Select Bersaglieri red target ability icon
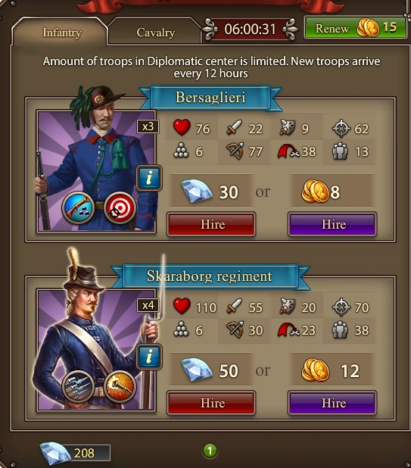Viewport: 411px width, 468px height. [x=120, y=207]
